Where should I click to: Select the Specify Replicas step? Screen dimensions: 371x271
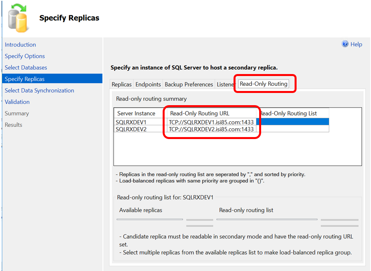[x=52, y=78]
